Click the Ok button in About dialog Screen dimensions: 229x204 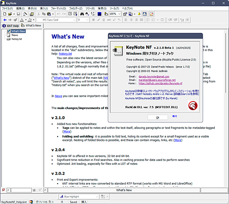(x=158, y=117)
